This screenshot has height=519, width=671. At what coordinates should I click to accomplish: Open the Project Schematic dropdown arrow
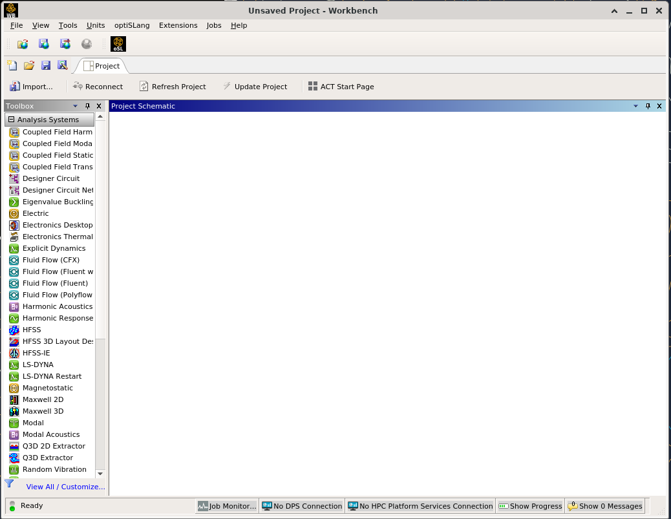coord(635,106)
